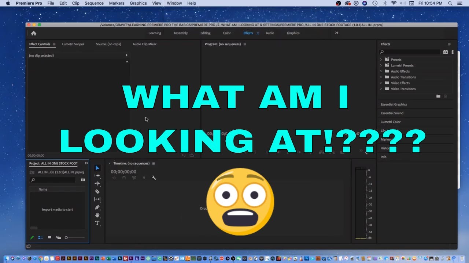The height and width of the screenshot is (263, 469).
Task: Switch to Assembly workspace
Action: 181,33
